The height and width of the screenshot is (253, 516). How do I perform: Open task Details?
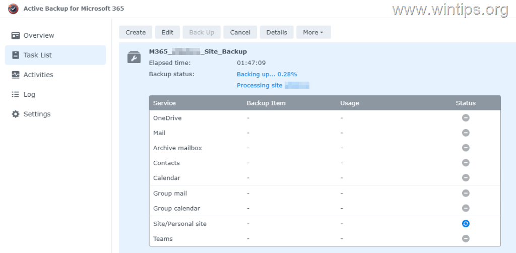point(277,32)
